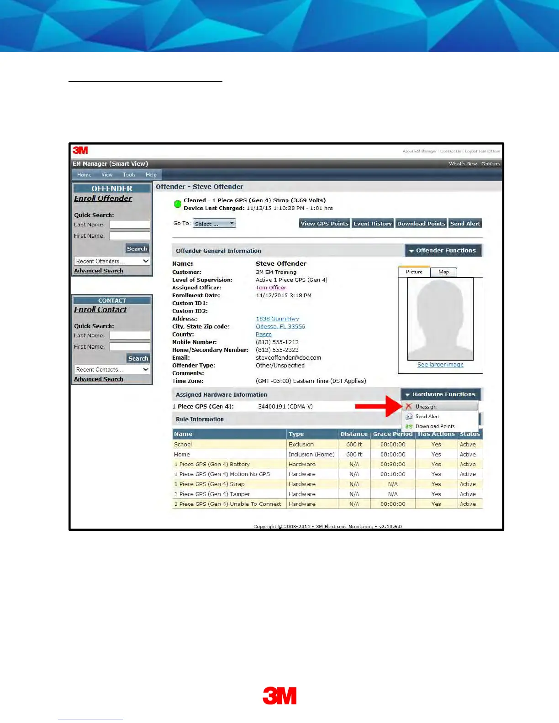Choose Download Points from Hardware Functions menu

click(440, 426)
